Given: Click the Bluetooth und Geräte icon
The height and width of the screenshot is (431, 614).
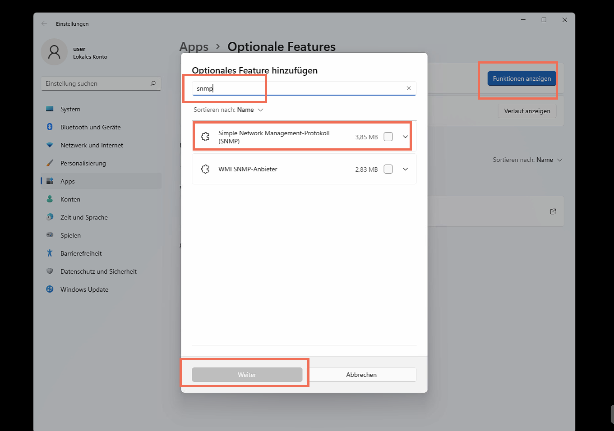Looking at the screenshot, I should pos(50,127).
